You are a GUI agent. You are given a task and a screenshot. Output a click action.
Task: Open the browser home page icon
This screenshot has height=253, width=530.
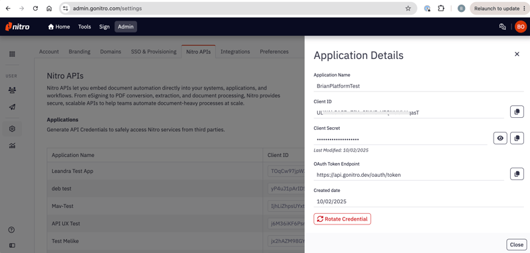(49, 9)
